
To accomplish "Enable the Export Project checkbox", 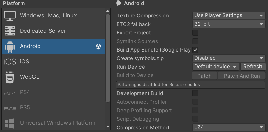I will tap(196, 33).
